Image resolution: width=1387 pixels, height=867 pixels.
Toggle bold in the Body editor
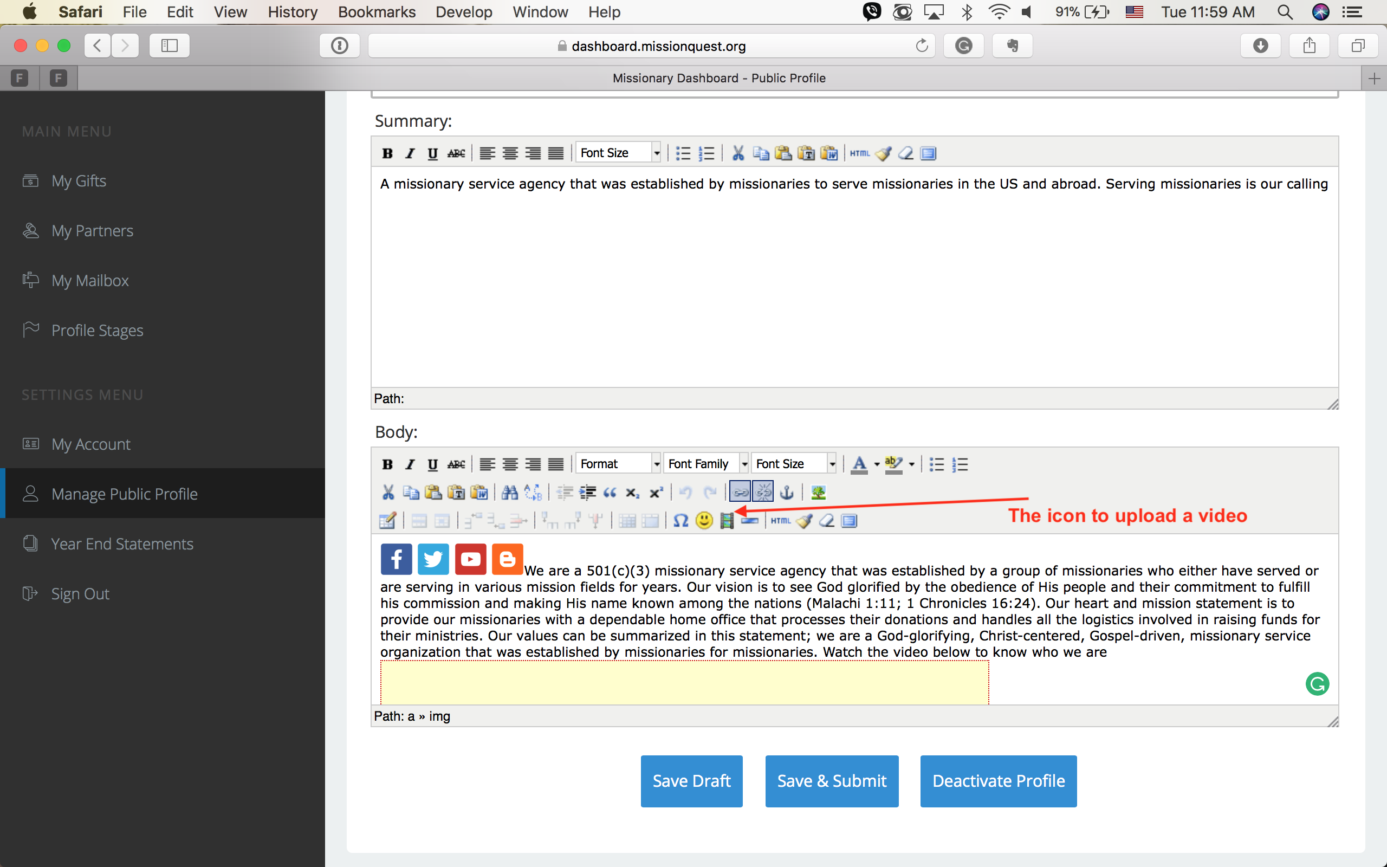(x=387, y=464)
